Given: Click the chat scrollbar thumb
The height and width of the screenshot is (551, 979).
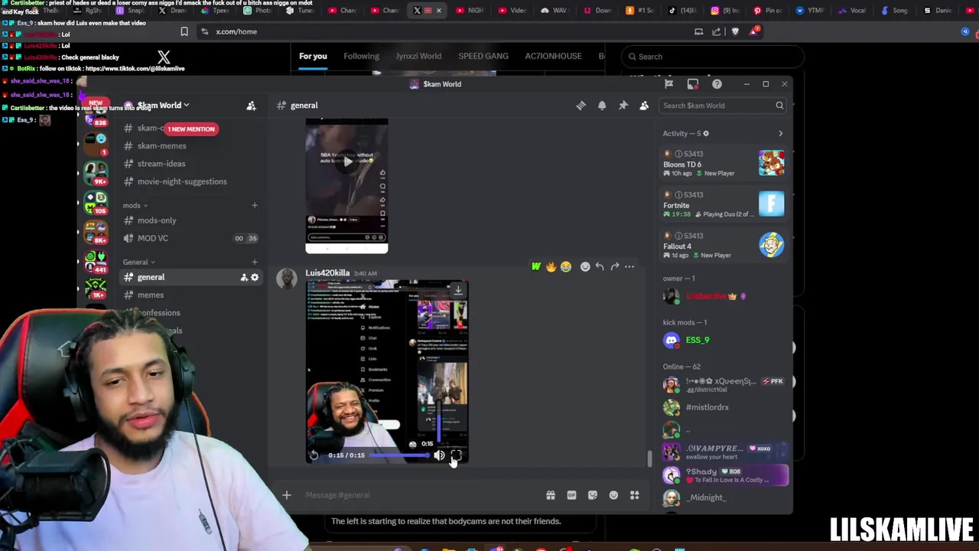Looking at the screenshot, I should [x=650, y=458].
